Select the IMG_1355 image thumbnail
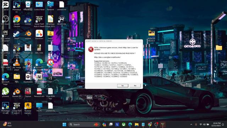Viewport: 227px width, 128px height. 39,49
